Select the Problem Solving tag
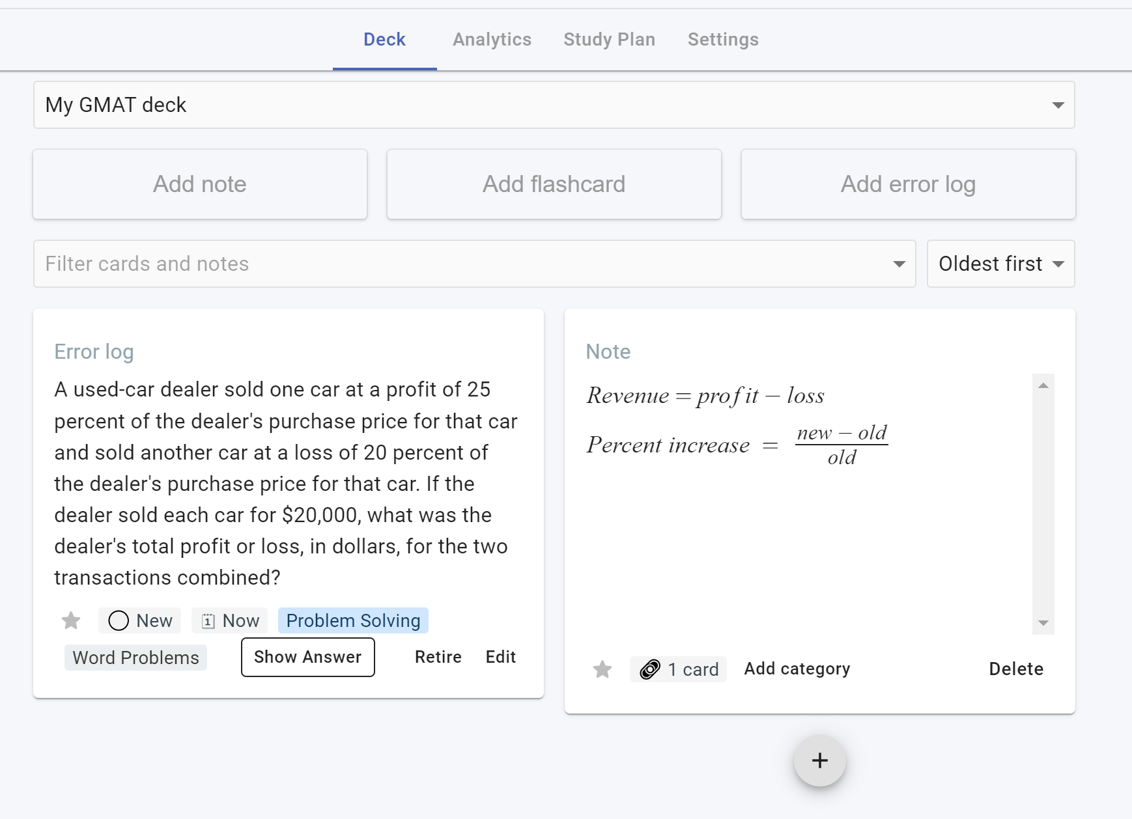The height and width of the screenshot is (819, 1132). coord(354,620)
